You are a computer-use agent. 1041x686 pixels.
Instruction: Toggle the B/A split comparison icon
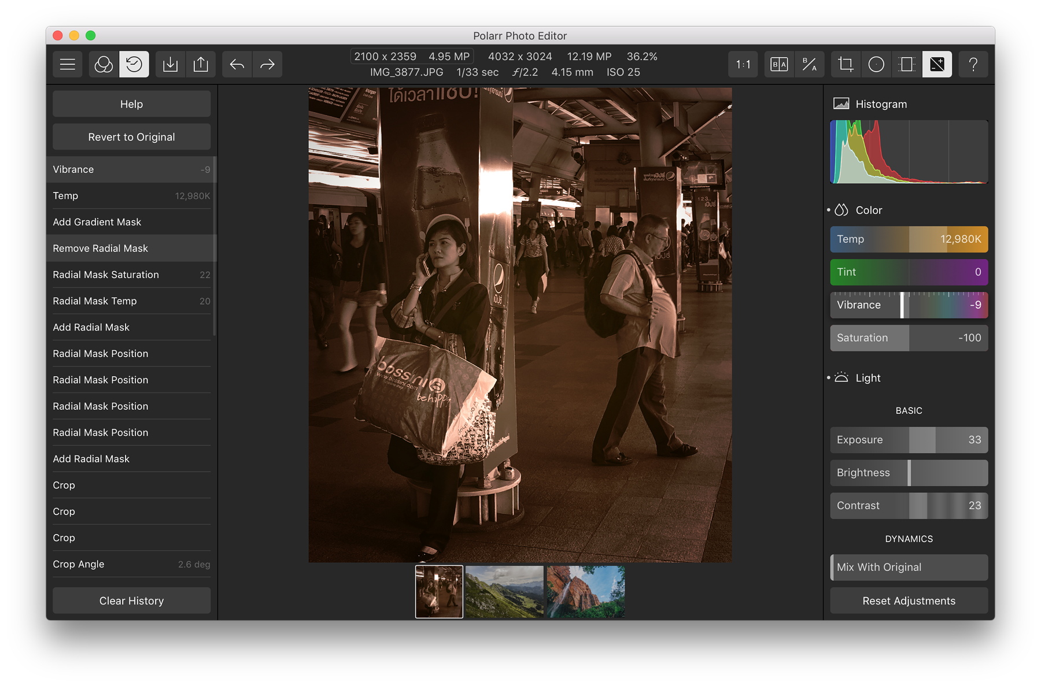[x=810, y=64]
